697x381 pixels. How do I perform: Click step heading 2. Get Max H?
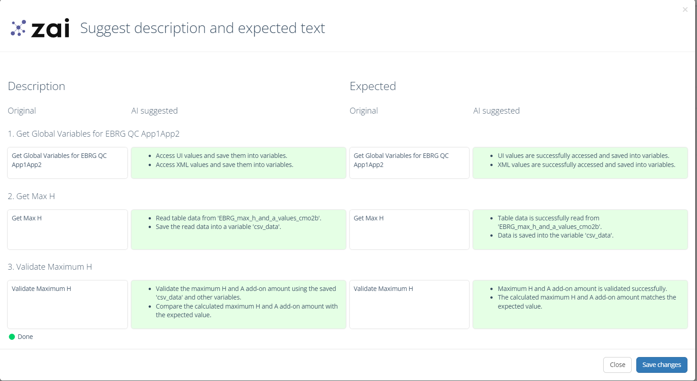click(31, 196)
